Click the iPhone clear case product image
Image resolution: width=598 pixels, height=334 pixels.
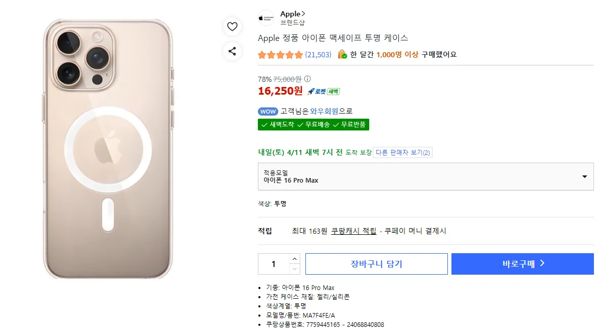coord(107,148)
